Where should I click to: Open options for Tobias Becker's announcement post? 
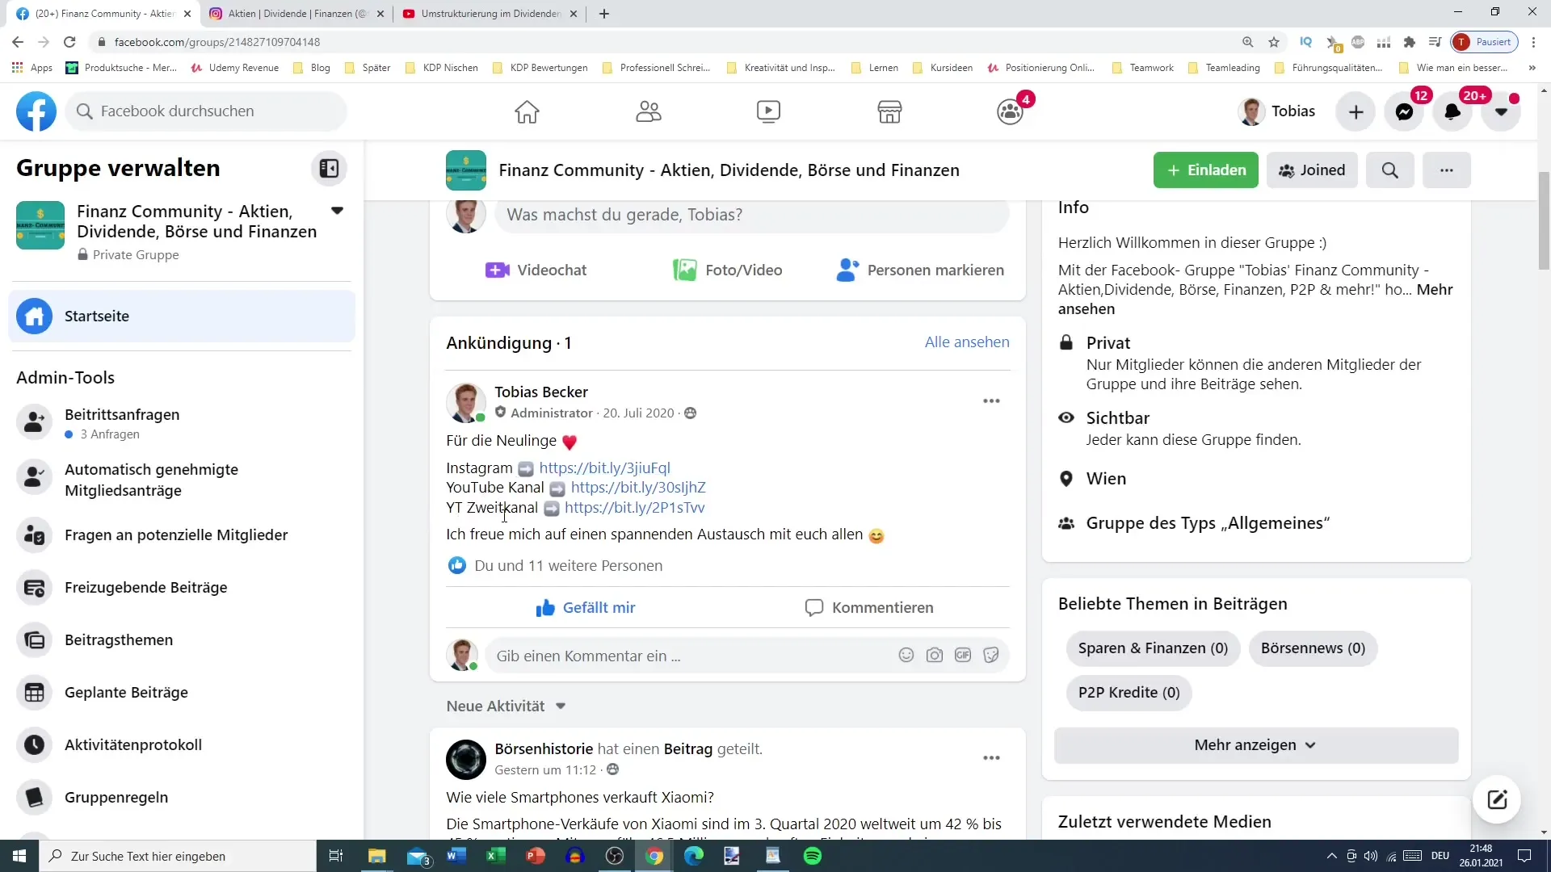click(x=991, y=401)
